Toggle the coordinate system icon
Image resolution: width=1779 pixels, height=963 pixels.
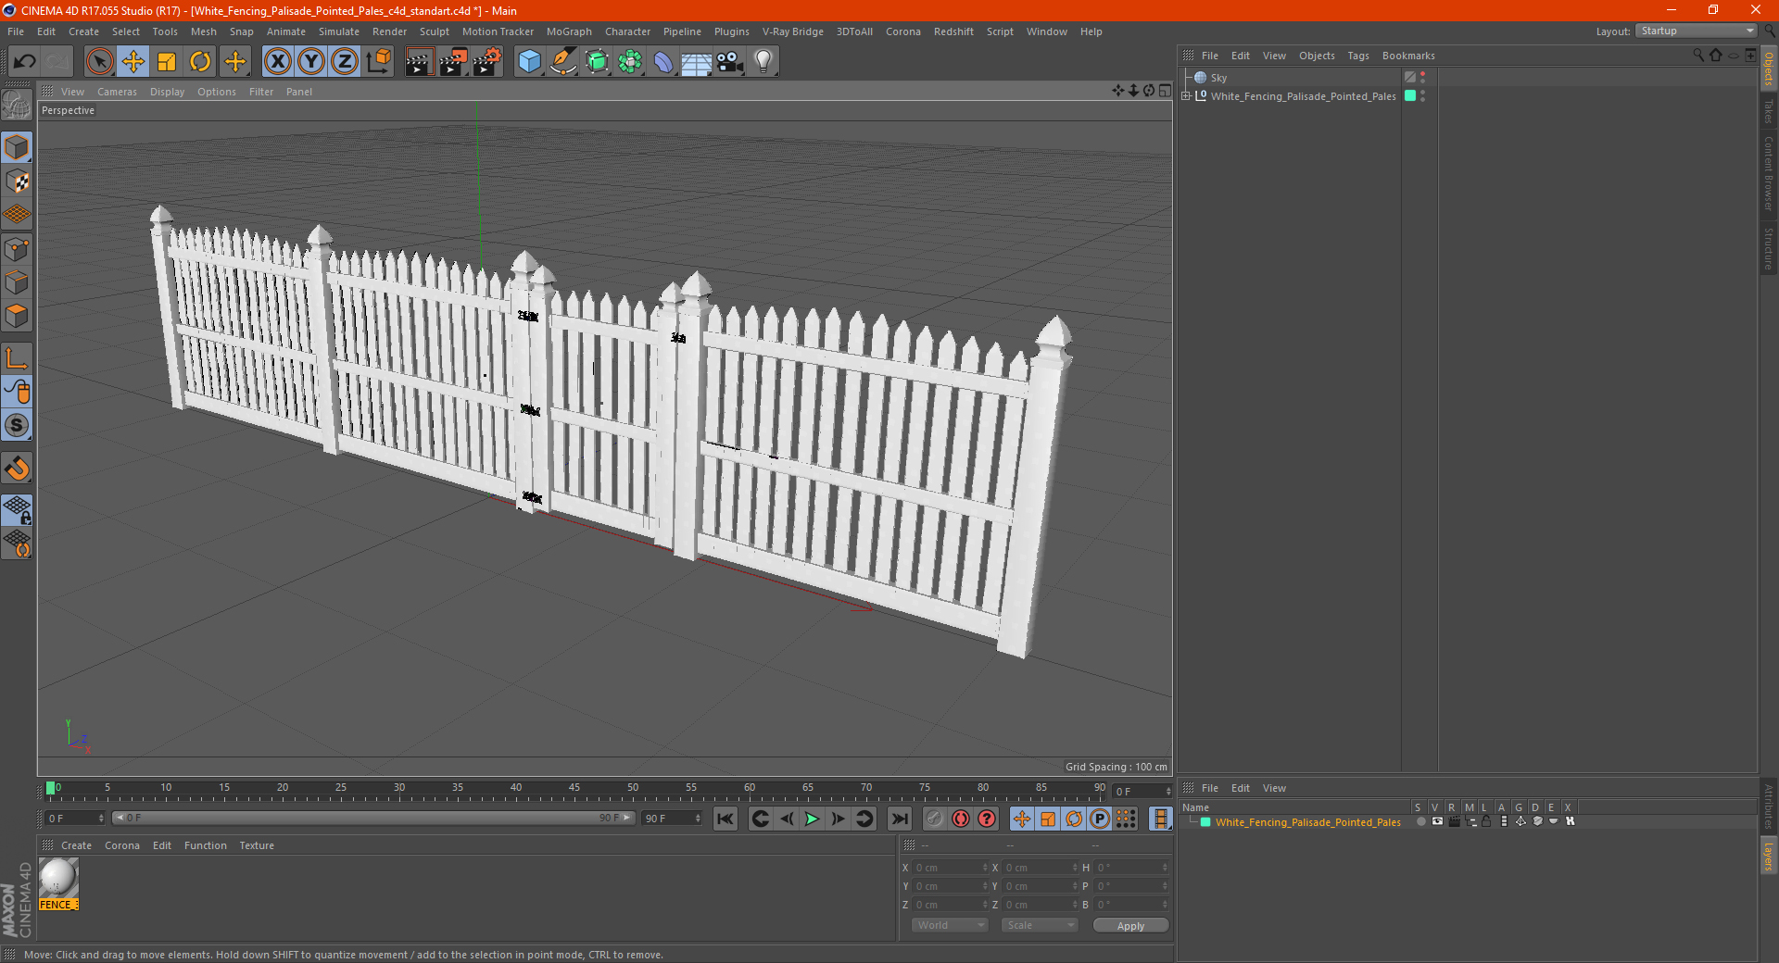[x=379, y=62]
